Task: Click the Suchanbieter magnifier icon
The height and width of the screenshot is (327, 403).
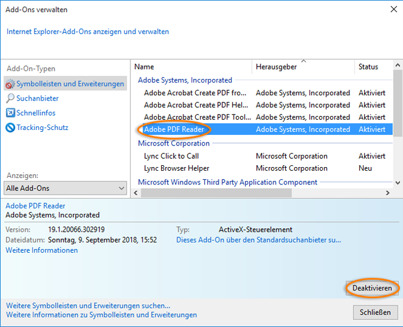Action: [10, 98]
